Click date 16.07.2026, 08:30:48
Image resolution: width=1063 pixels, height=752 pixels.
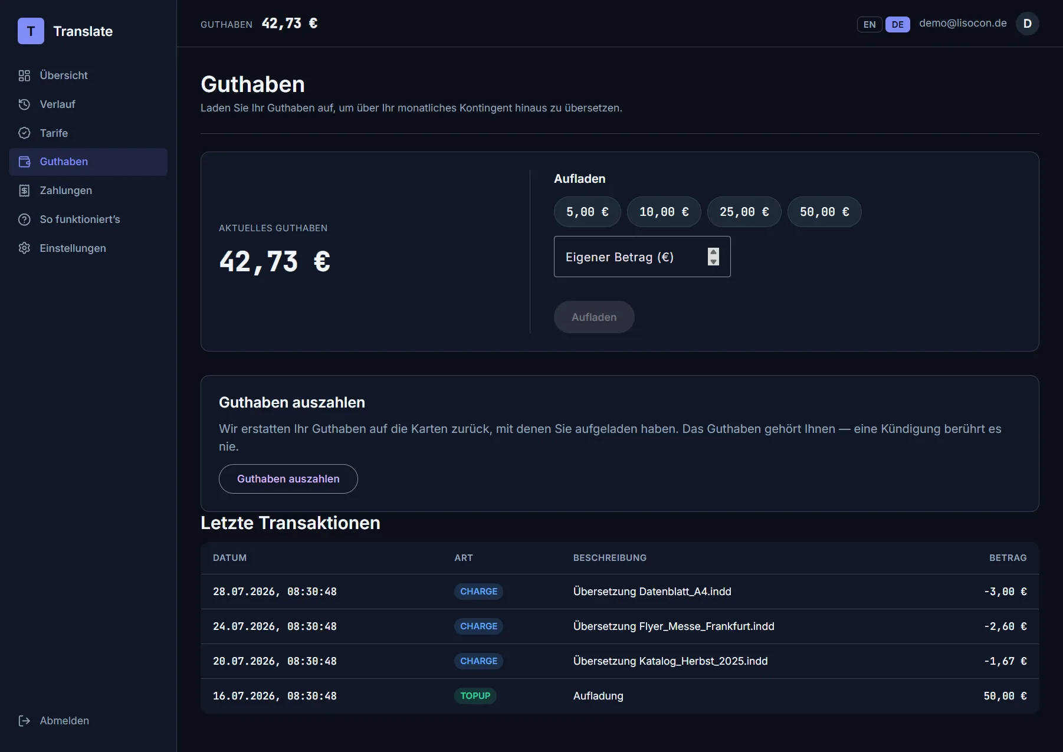275,696
